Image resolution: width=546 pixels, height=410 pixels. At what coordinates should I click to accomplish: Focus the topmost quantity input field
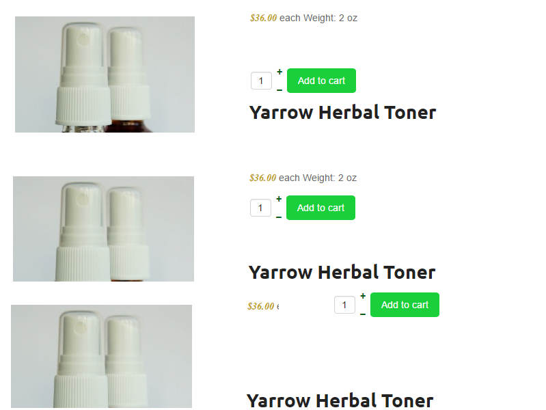[261, 81]
